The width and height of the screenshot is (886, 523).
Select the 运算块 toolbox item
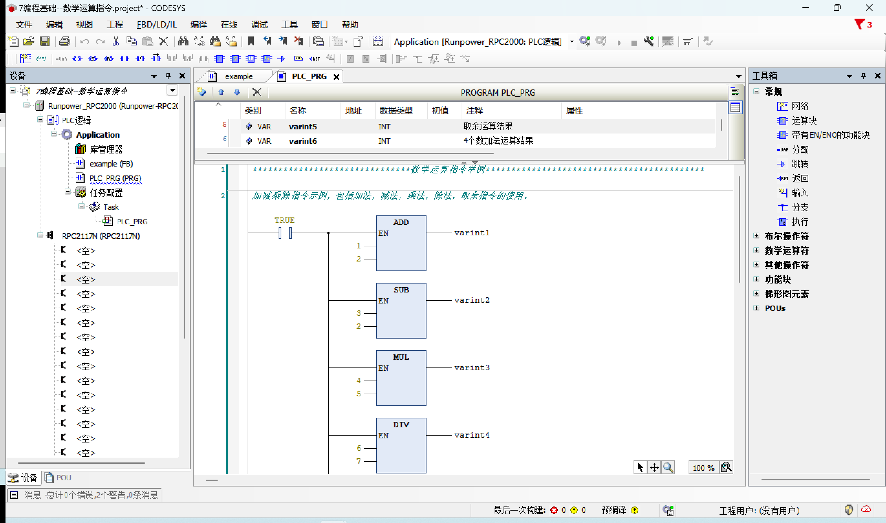pyautogui.click(x=797, y=120)
